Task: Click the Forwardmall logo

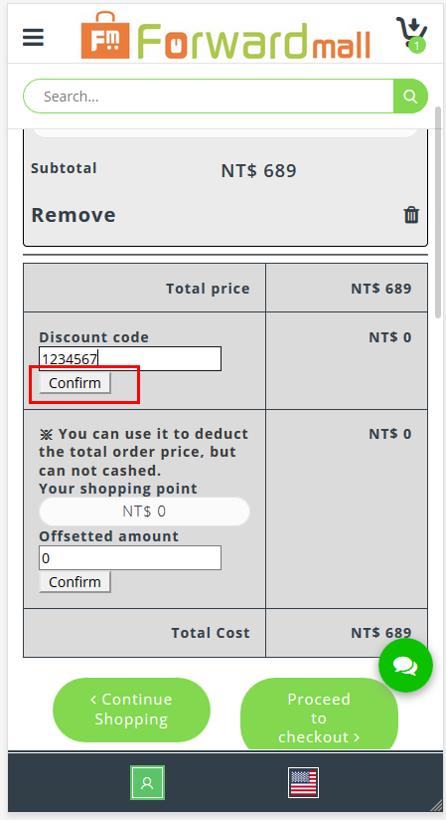Action: (x=225, y=36)
